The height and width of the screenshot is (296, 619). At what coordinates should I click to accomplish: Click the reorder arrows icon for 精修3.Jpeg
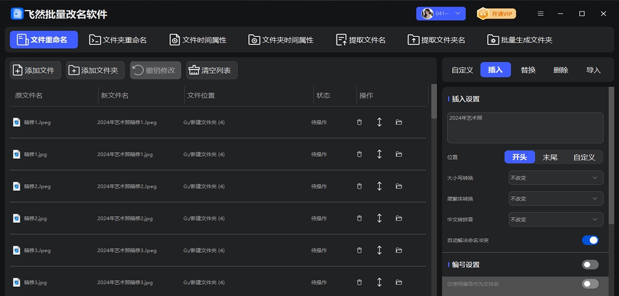pyautogui.click(x=379, y=250)
